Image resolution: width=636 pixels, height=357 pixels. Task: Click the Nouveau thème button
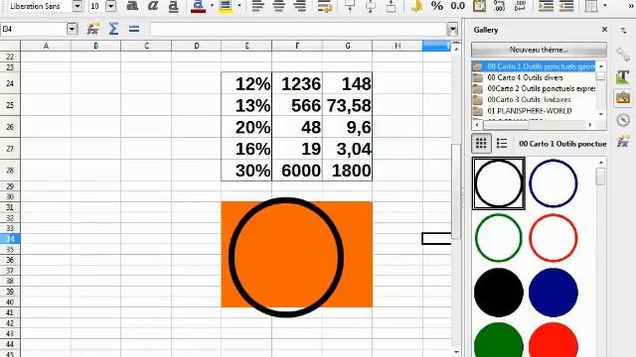click(x=539, y=50)
